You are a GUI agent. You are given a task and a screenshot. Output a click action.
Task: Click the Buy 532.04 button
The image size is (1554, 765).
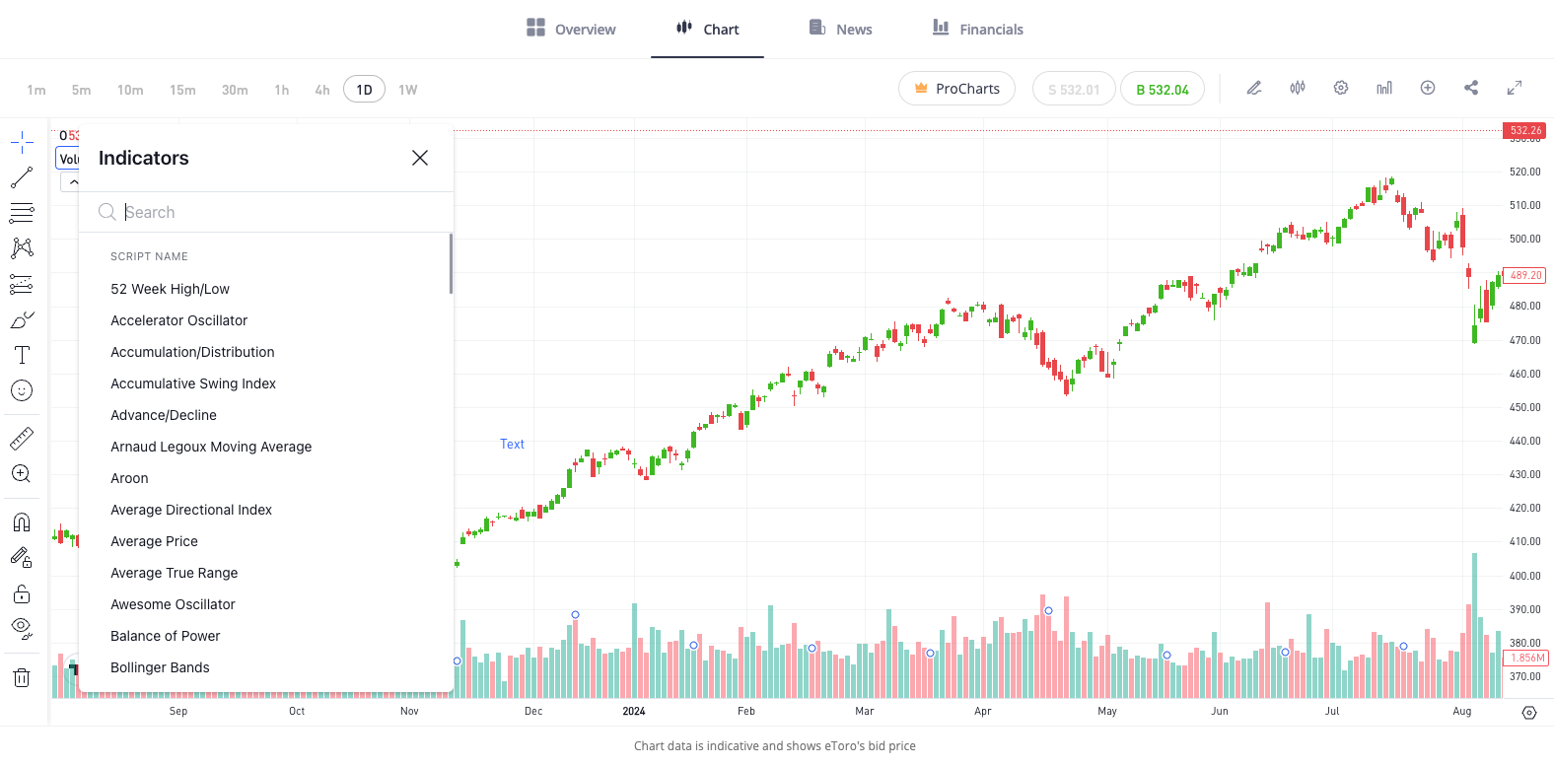[x=1163, y=88]
